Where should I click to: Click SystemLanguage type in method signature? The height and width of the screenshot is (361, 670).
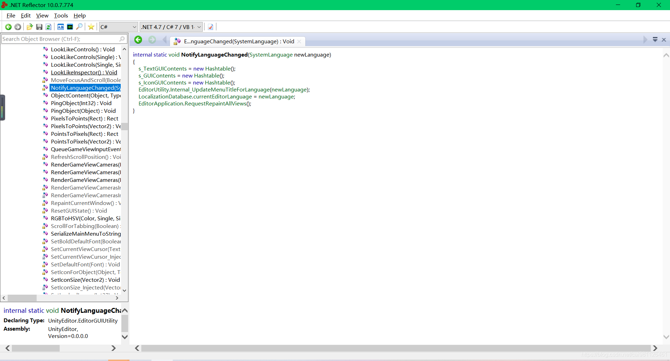(271, 54)
